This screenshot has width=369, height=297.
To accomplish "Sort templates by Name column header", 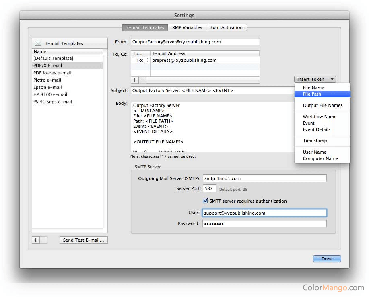I will pos(66,51).
